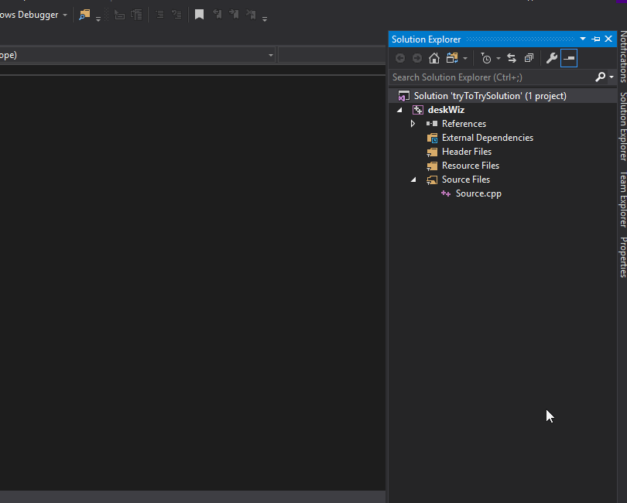Viewport: 627px width, 503px height.
Task: Open the Windows Debugger dropdown arrow
Action: point(65,15)
